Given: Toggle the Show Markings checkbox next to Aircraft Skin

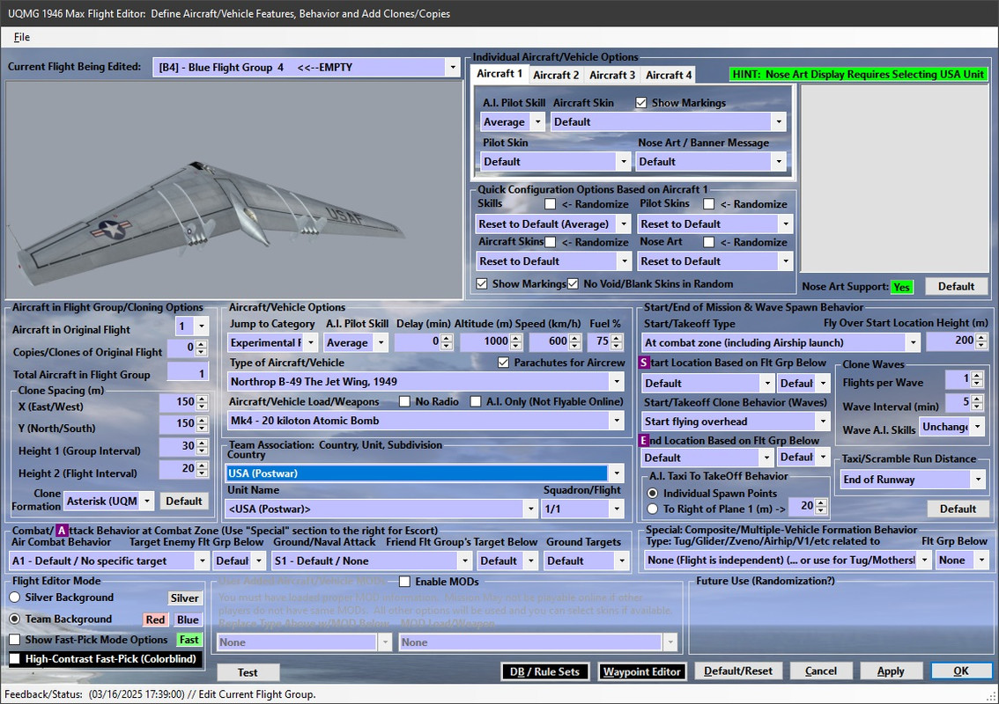Looking at the screenshot, I should click(x=641, y=102).
